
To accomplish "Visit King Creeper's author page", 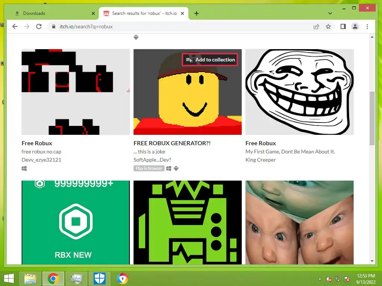I will [260, 160].
